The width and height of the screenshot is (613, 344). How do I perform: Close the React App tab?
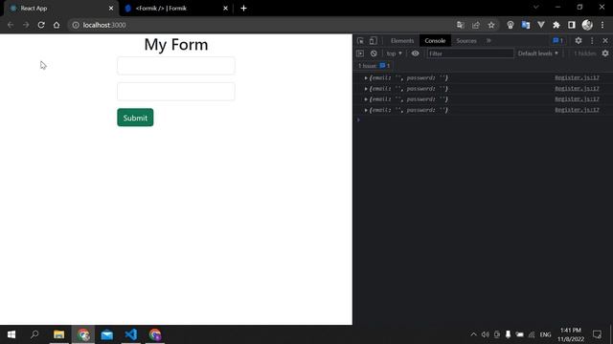[111, 9]
